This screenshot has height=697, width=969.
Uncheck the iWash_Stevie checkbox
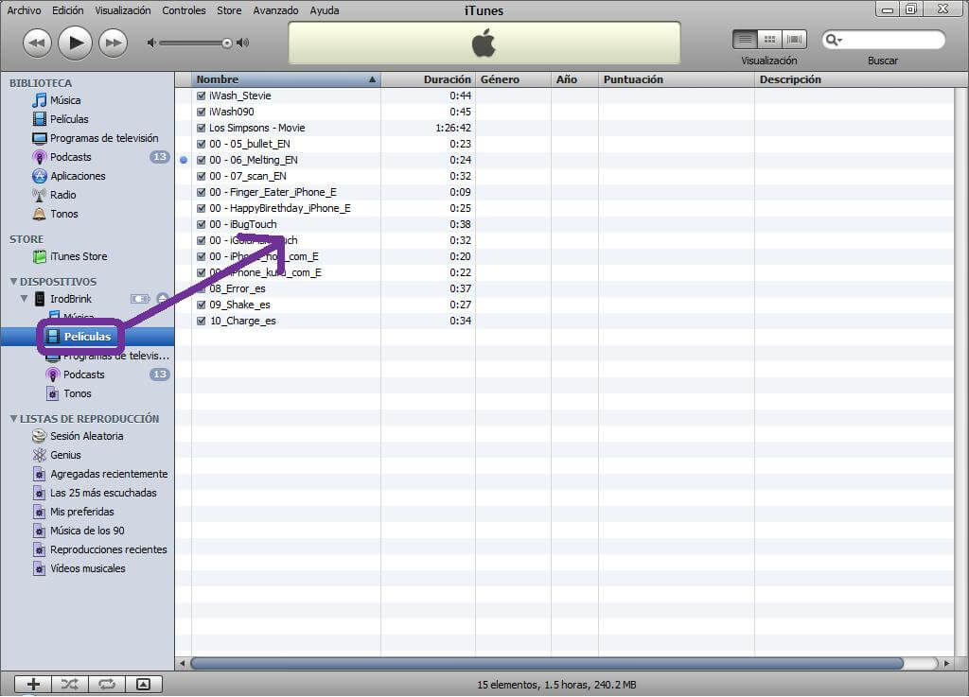[201, 96]
